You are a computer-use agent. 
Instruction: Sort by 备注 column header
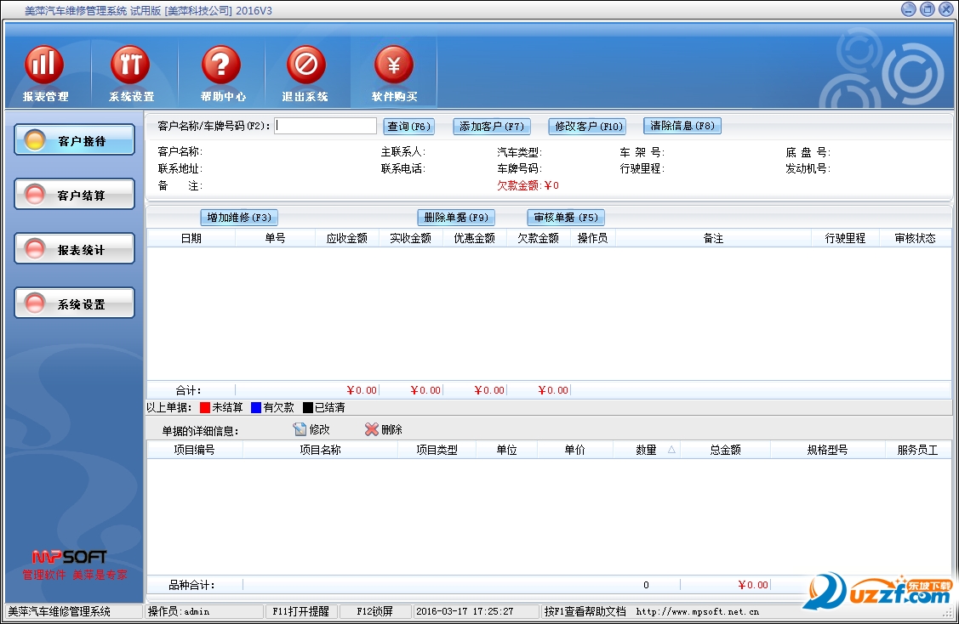tap(713, 238)
